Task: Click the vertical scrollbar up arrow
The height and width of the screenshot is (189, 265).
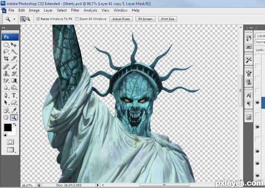Action: coord(241,27)
